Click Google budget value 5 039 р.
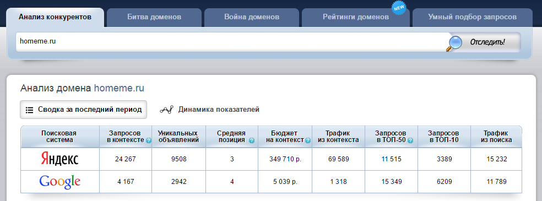Image resolution: width=542 pixels, height=201 pixels. [285, 182]
